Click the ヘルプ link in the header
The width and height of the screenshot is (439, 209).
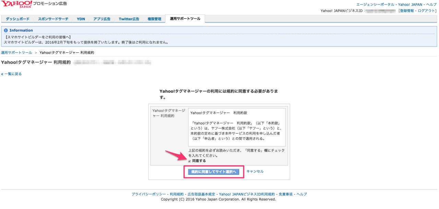431,4
